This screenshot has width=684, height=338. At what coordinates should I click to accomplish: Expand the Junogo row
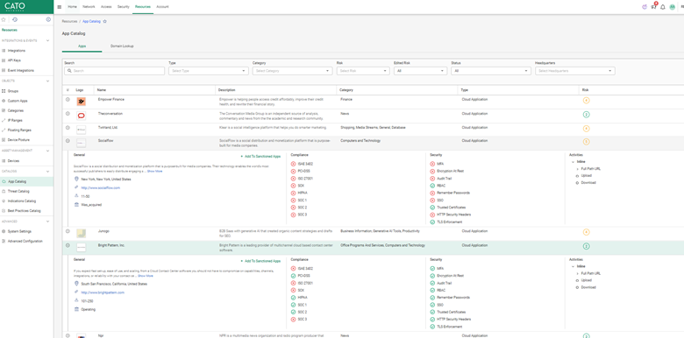68,231
